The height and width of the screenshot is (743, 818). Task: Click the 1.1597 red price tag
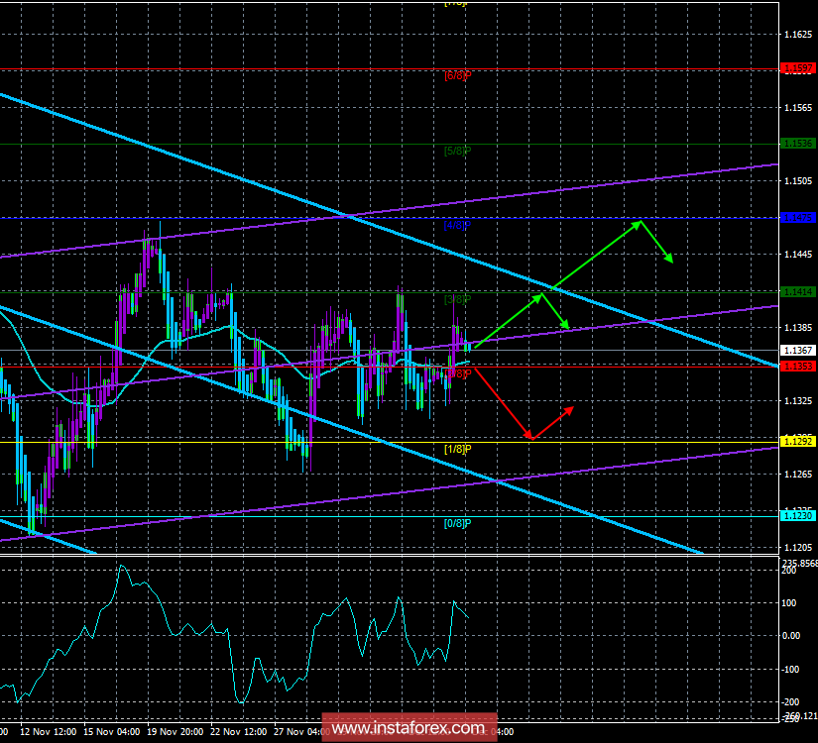point(797,68)
